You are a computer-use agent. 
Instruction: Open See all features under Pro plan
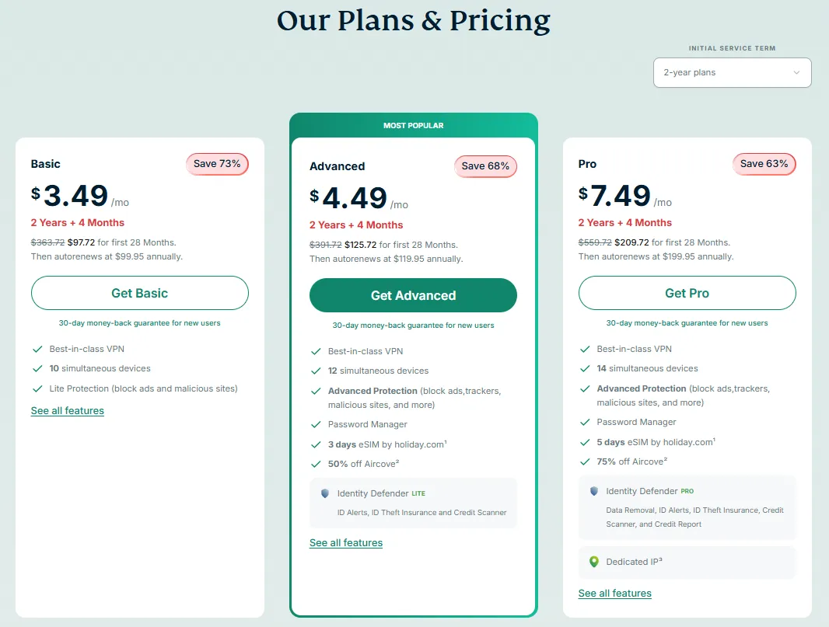(615, 594)
